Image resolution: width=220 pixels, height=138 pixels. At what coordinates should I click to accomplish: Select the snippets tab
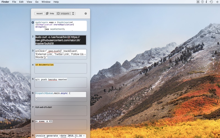64,14
